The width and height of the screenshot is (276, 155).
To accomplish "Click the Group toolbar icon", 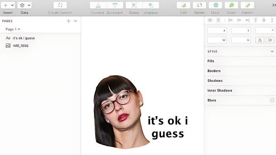I will [x=134, y=5].
